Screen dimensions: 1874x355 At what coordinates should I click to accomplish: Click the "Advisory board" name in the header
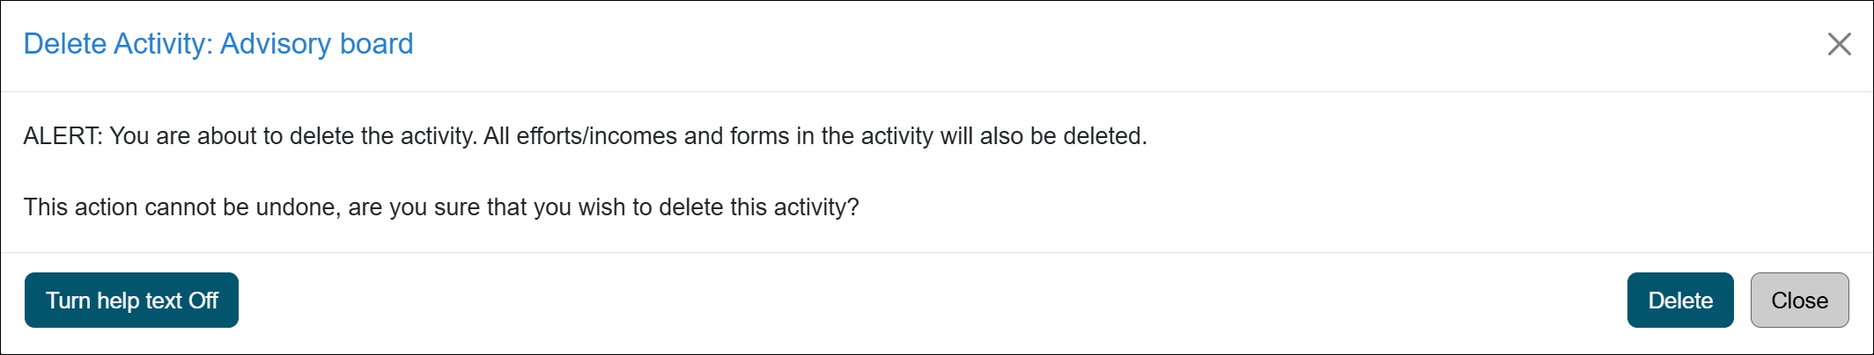click(x=316, y=44)
